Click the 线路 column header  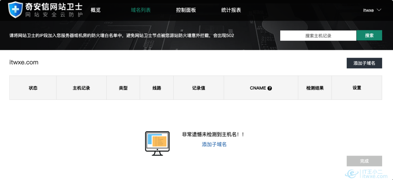[157, 88]
